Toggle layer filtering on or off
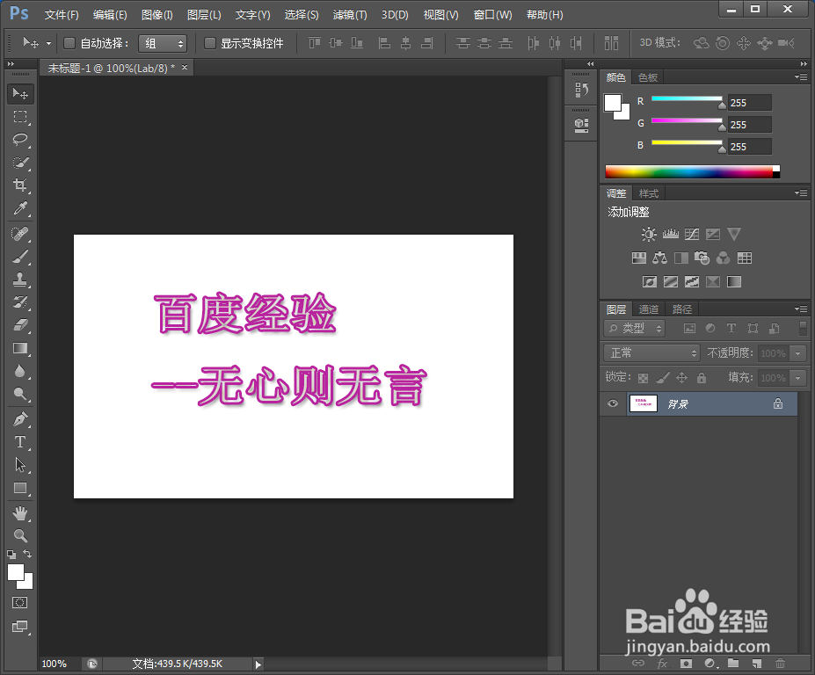The image size is (815, 675). click(x=803, y=328)
